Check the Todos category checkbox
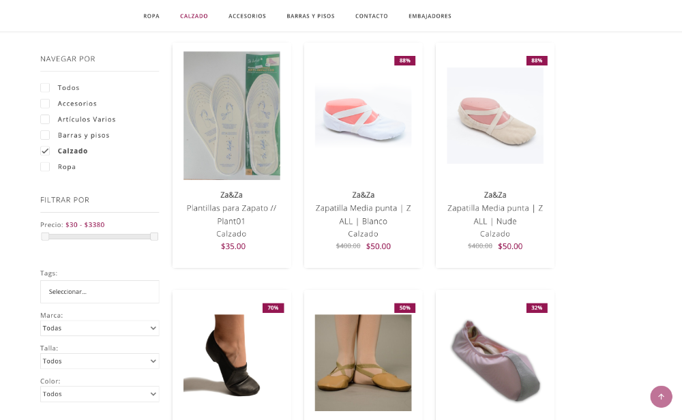682x420 pixels. (45, 88)
